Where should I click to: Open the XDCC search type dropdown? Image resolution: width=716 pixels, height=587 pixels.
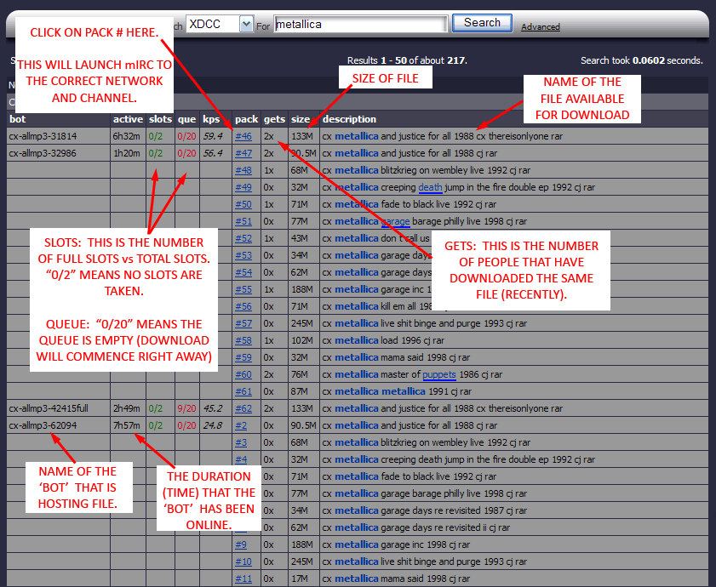click(x=220, y=24)
